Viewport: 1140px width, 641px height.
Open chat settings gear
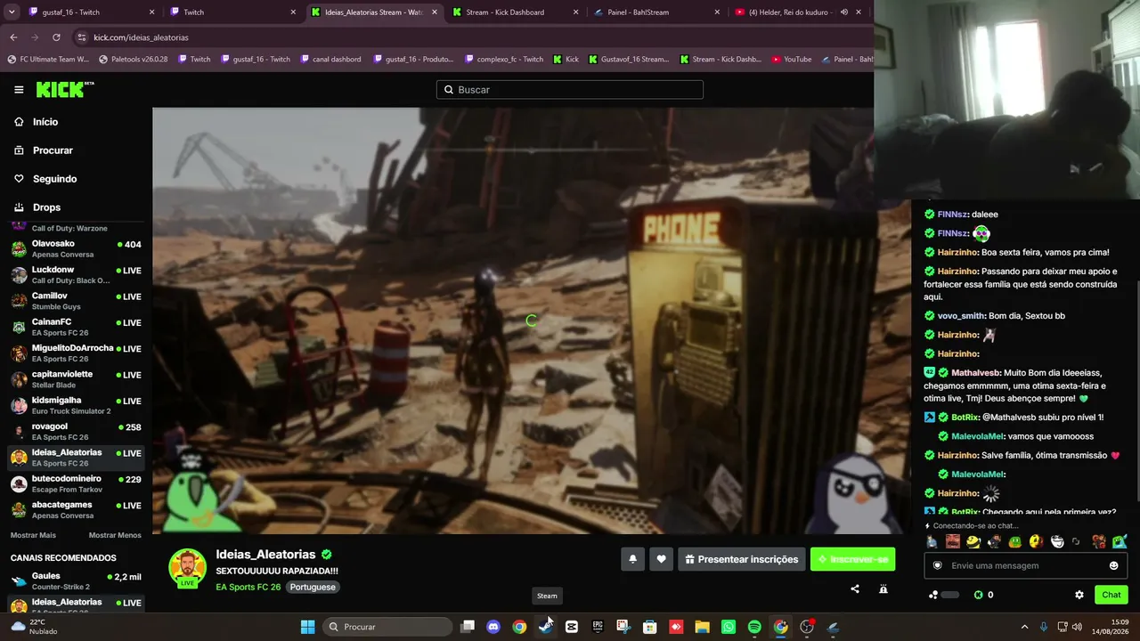point(1079,595)
